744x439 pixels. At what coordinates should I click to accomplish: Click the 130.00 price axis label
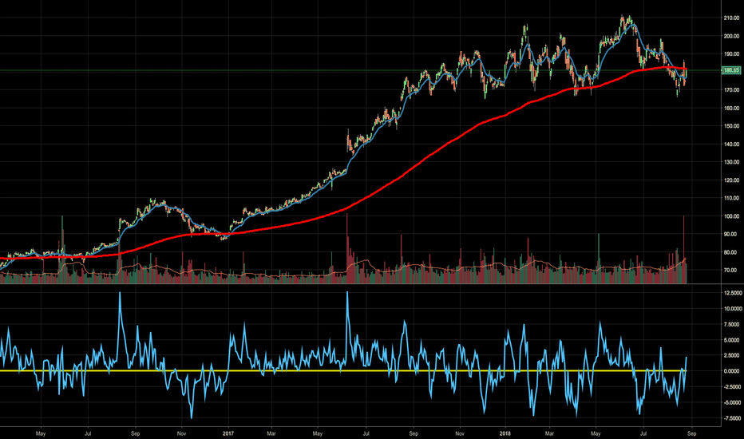click(731, 162)
